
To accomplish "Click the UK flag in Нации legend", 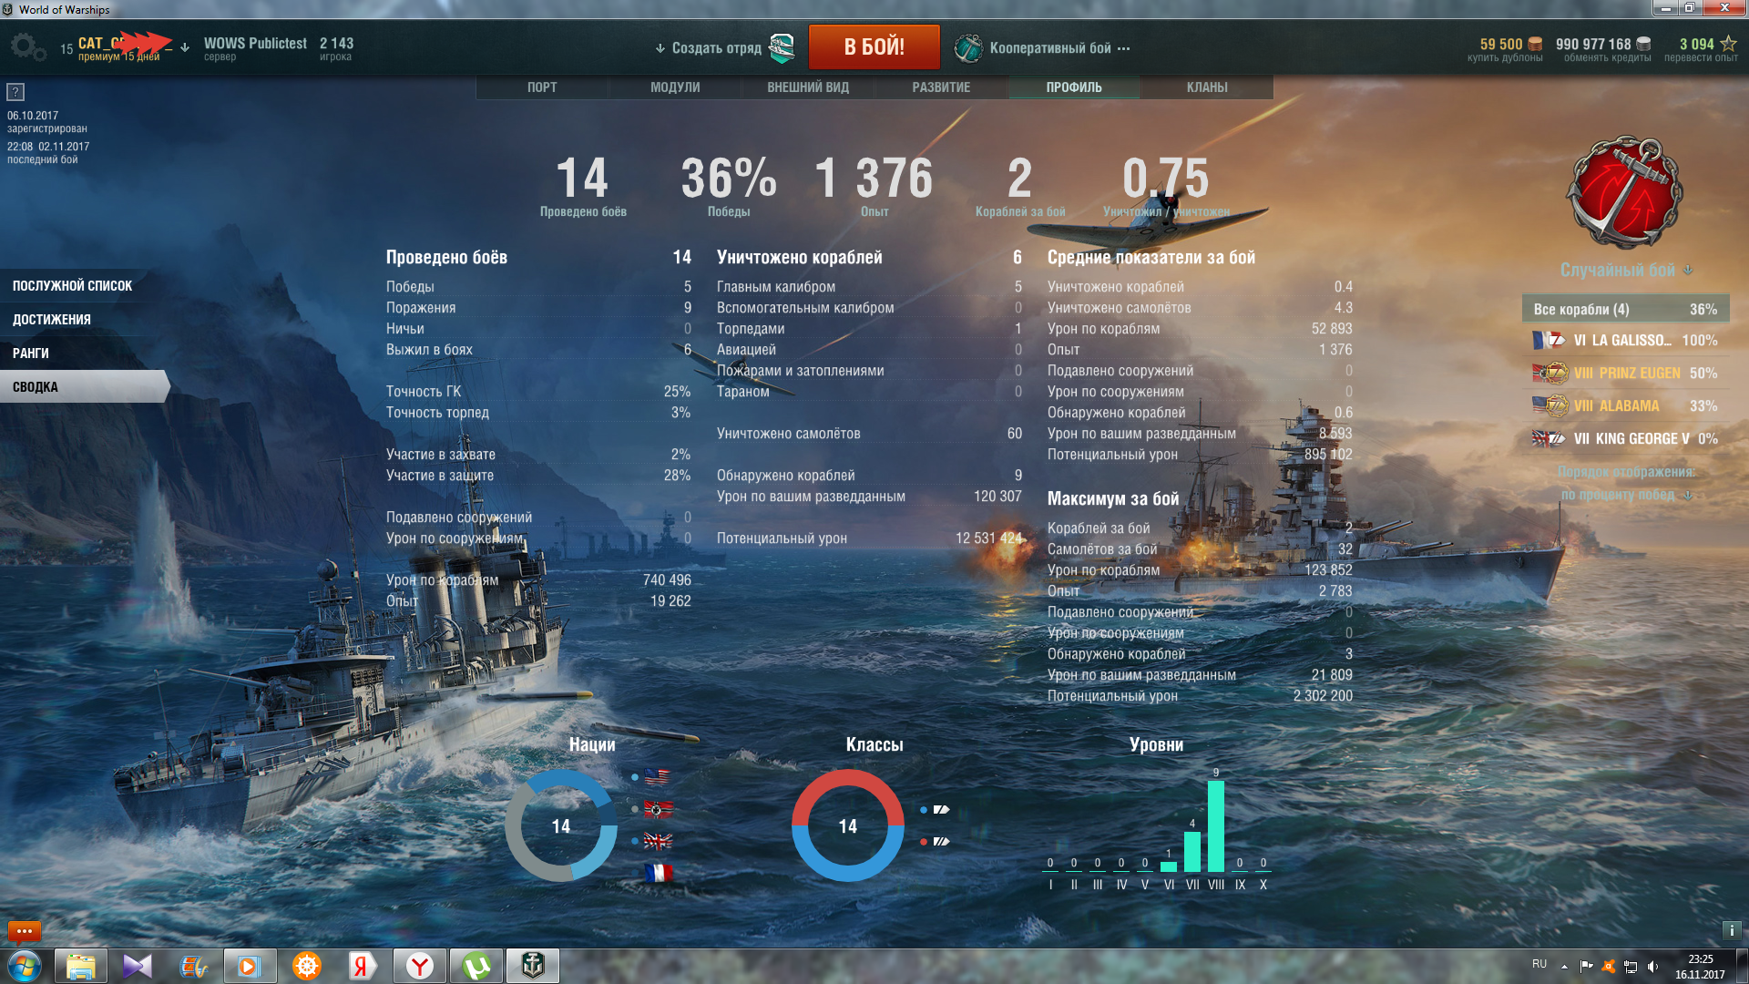I will click(657, 841).
